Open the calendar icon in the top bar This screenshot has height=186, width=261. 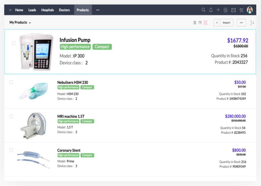(x=226, y=10)
